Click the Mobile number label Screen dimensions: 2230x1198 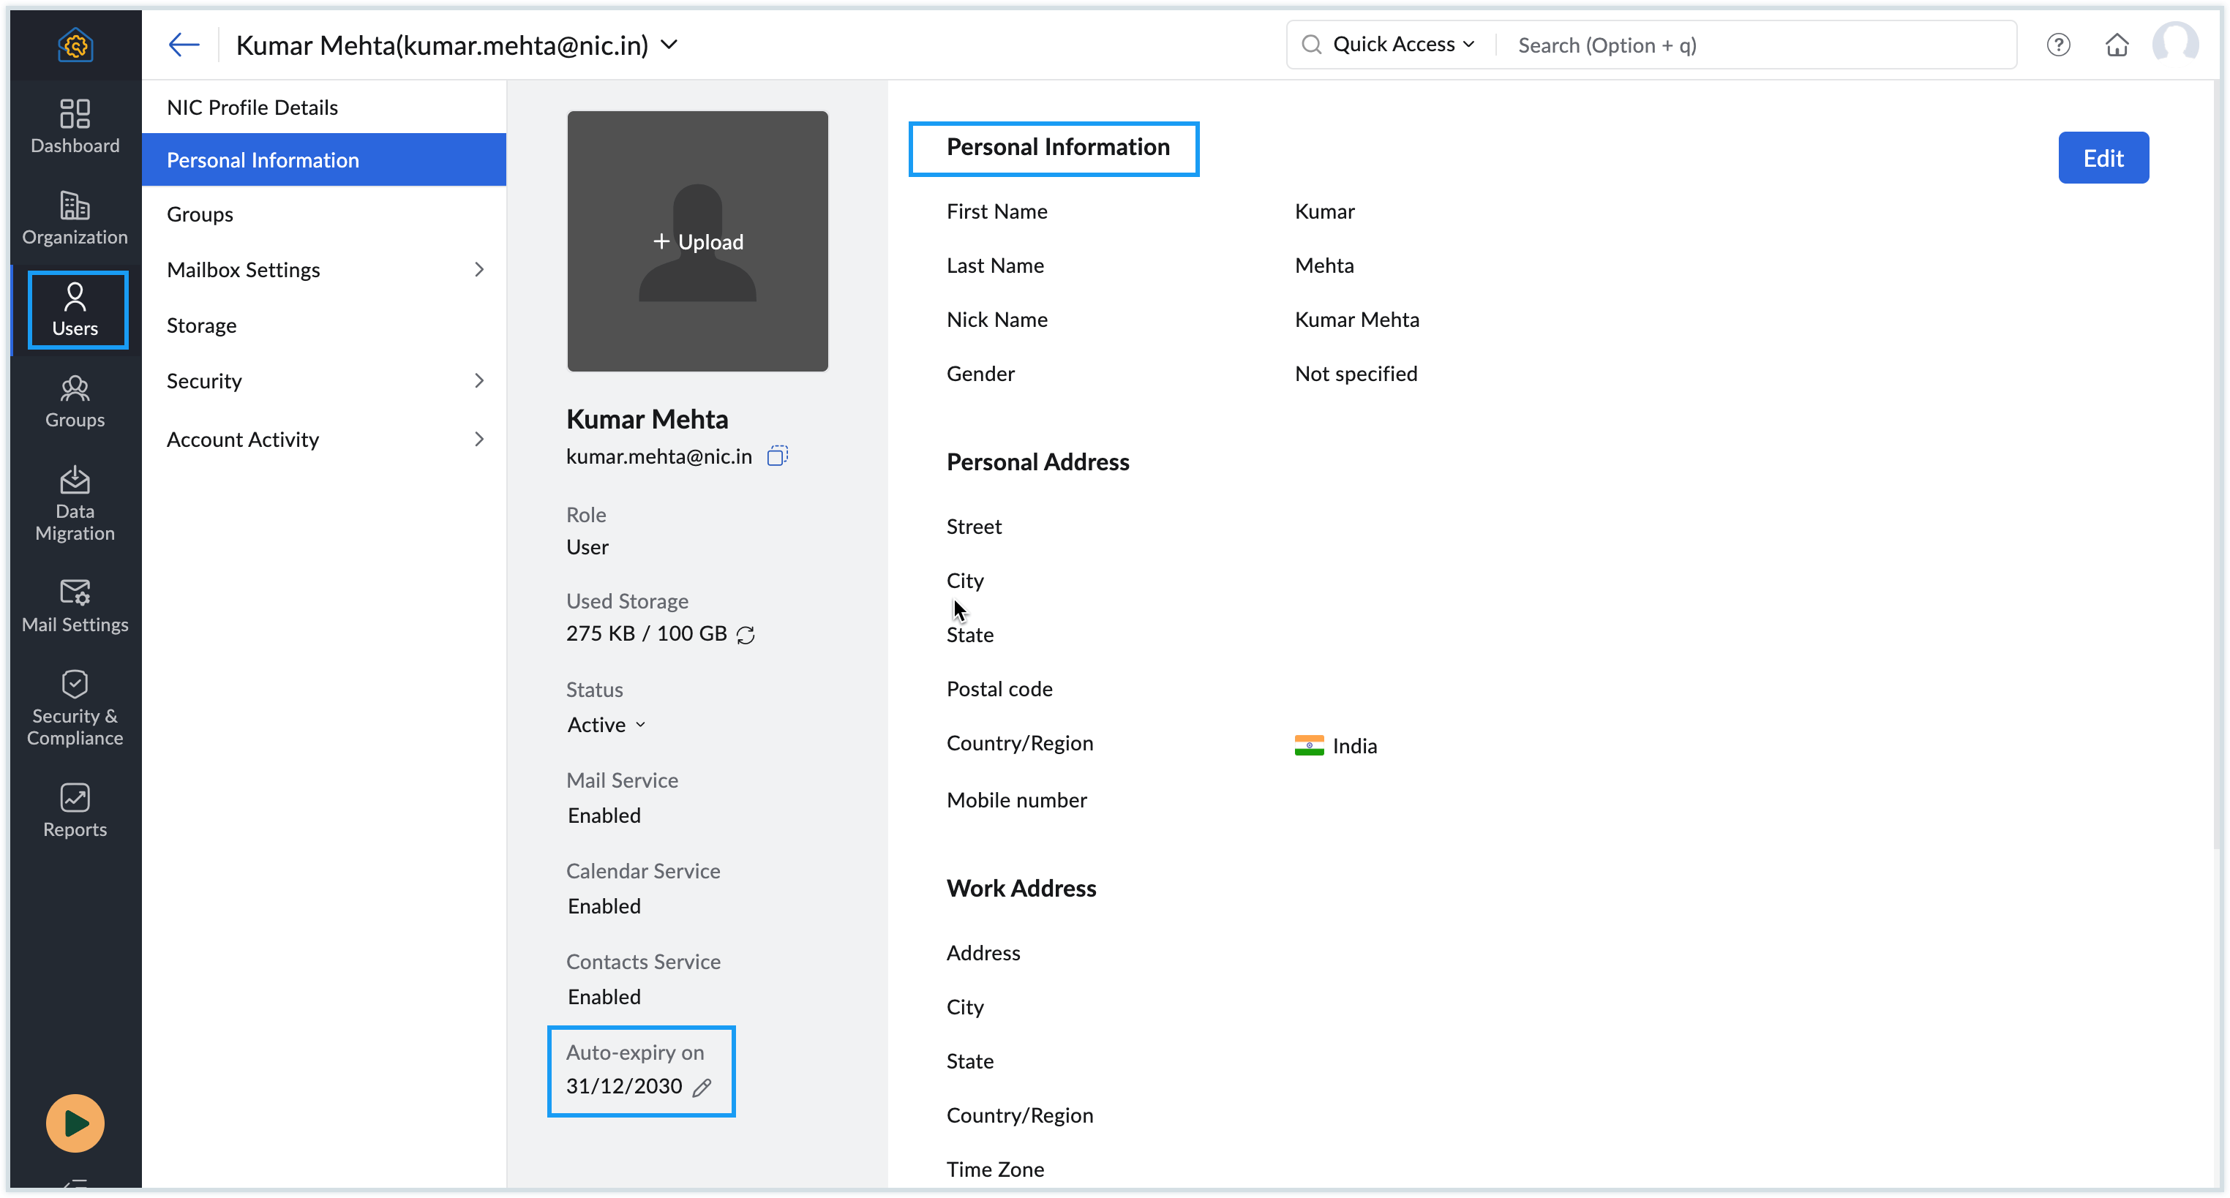tap(1016, 801)
